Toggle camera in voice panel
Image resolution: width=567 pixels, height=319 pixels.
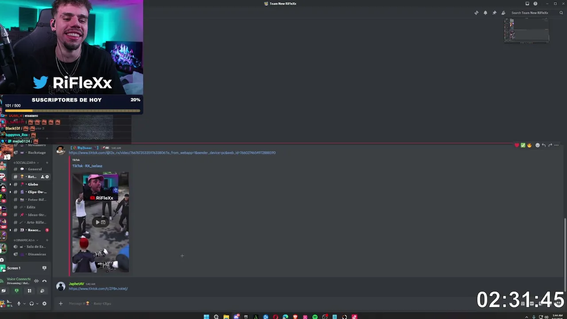point(4,291)
